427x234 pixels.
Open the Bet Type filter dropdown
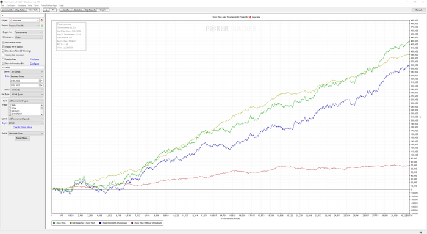[x=27, y=94]
